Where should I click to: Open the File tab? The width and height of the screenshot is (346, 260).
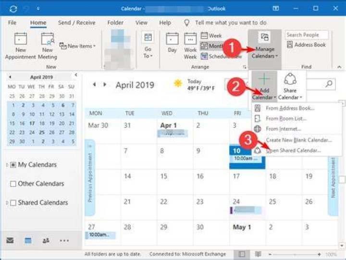tap(12, 23)
